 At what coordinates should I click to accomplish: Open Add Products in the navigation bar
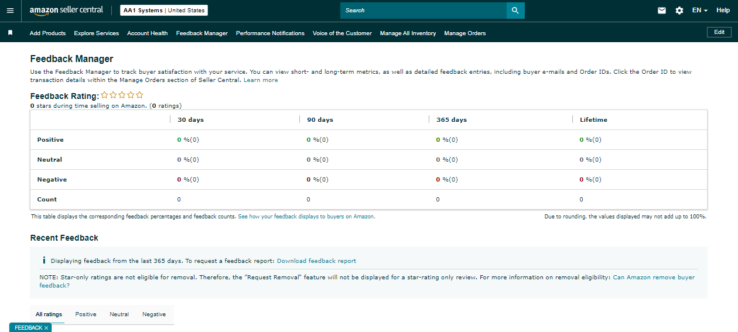(x=47, y=33)
